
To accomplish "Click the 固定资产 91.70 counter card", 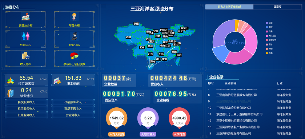I will (126, 96).
